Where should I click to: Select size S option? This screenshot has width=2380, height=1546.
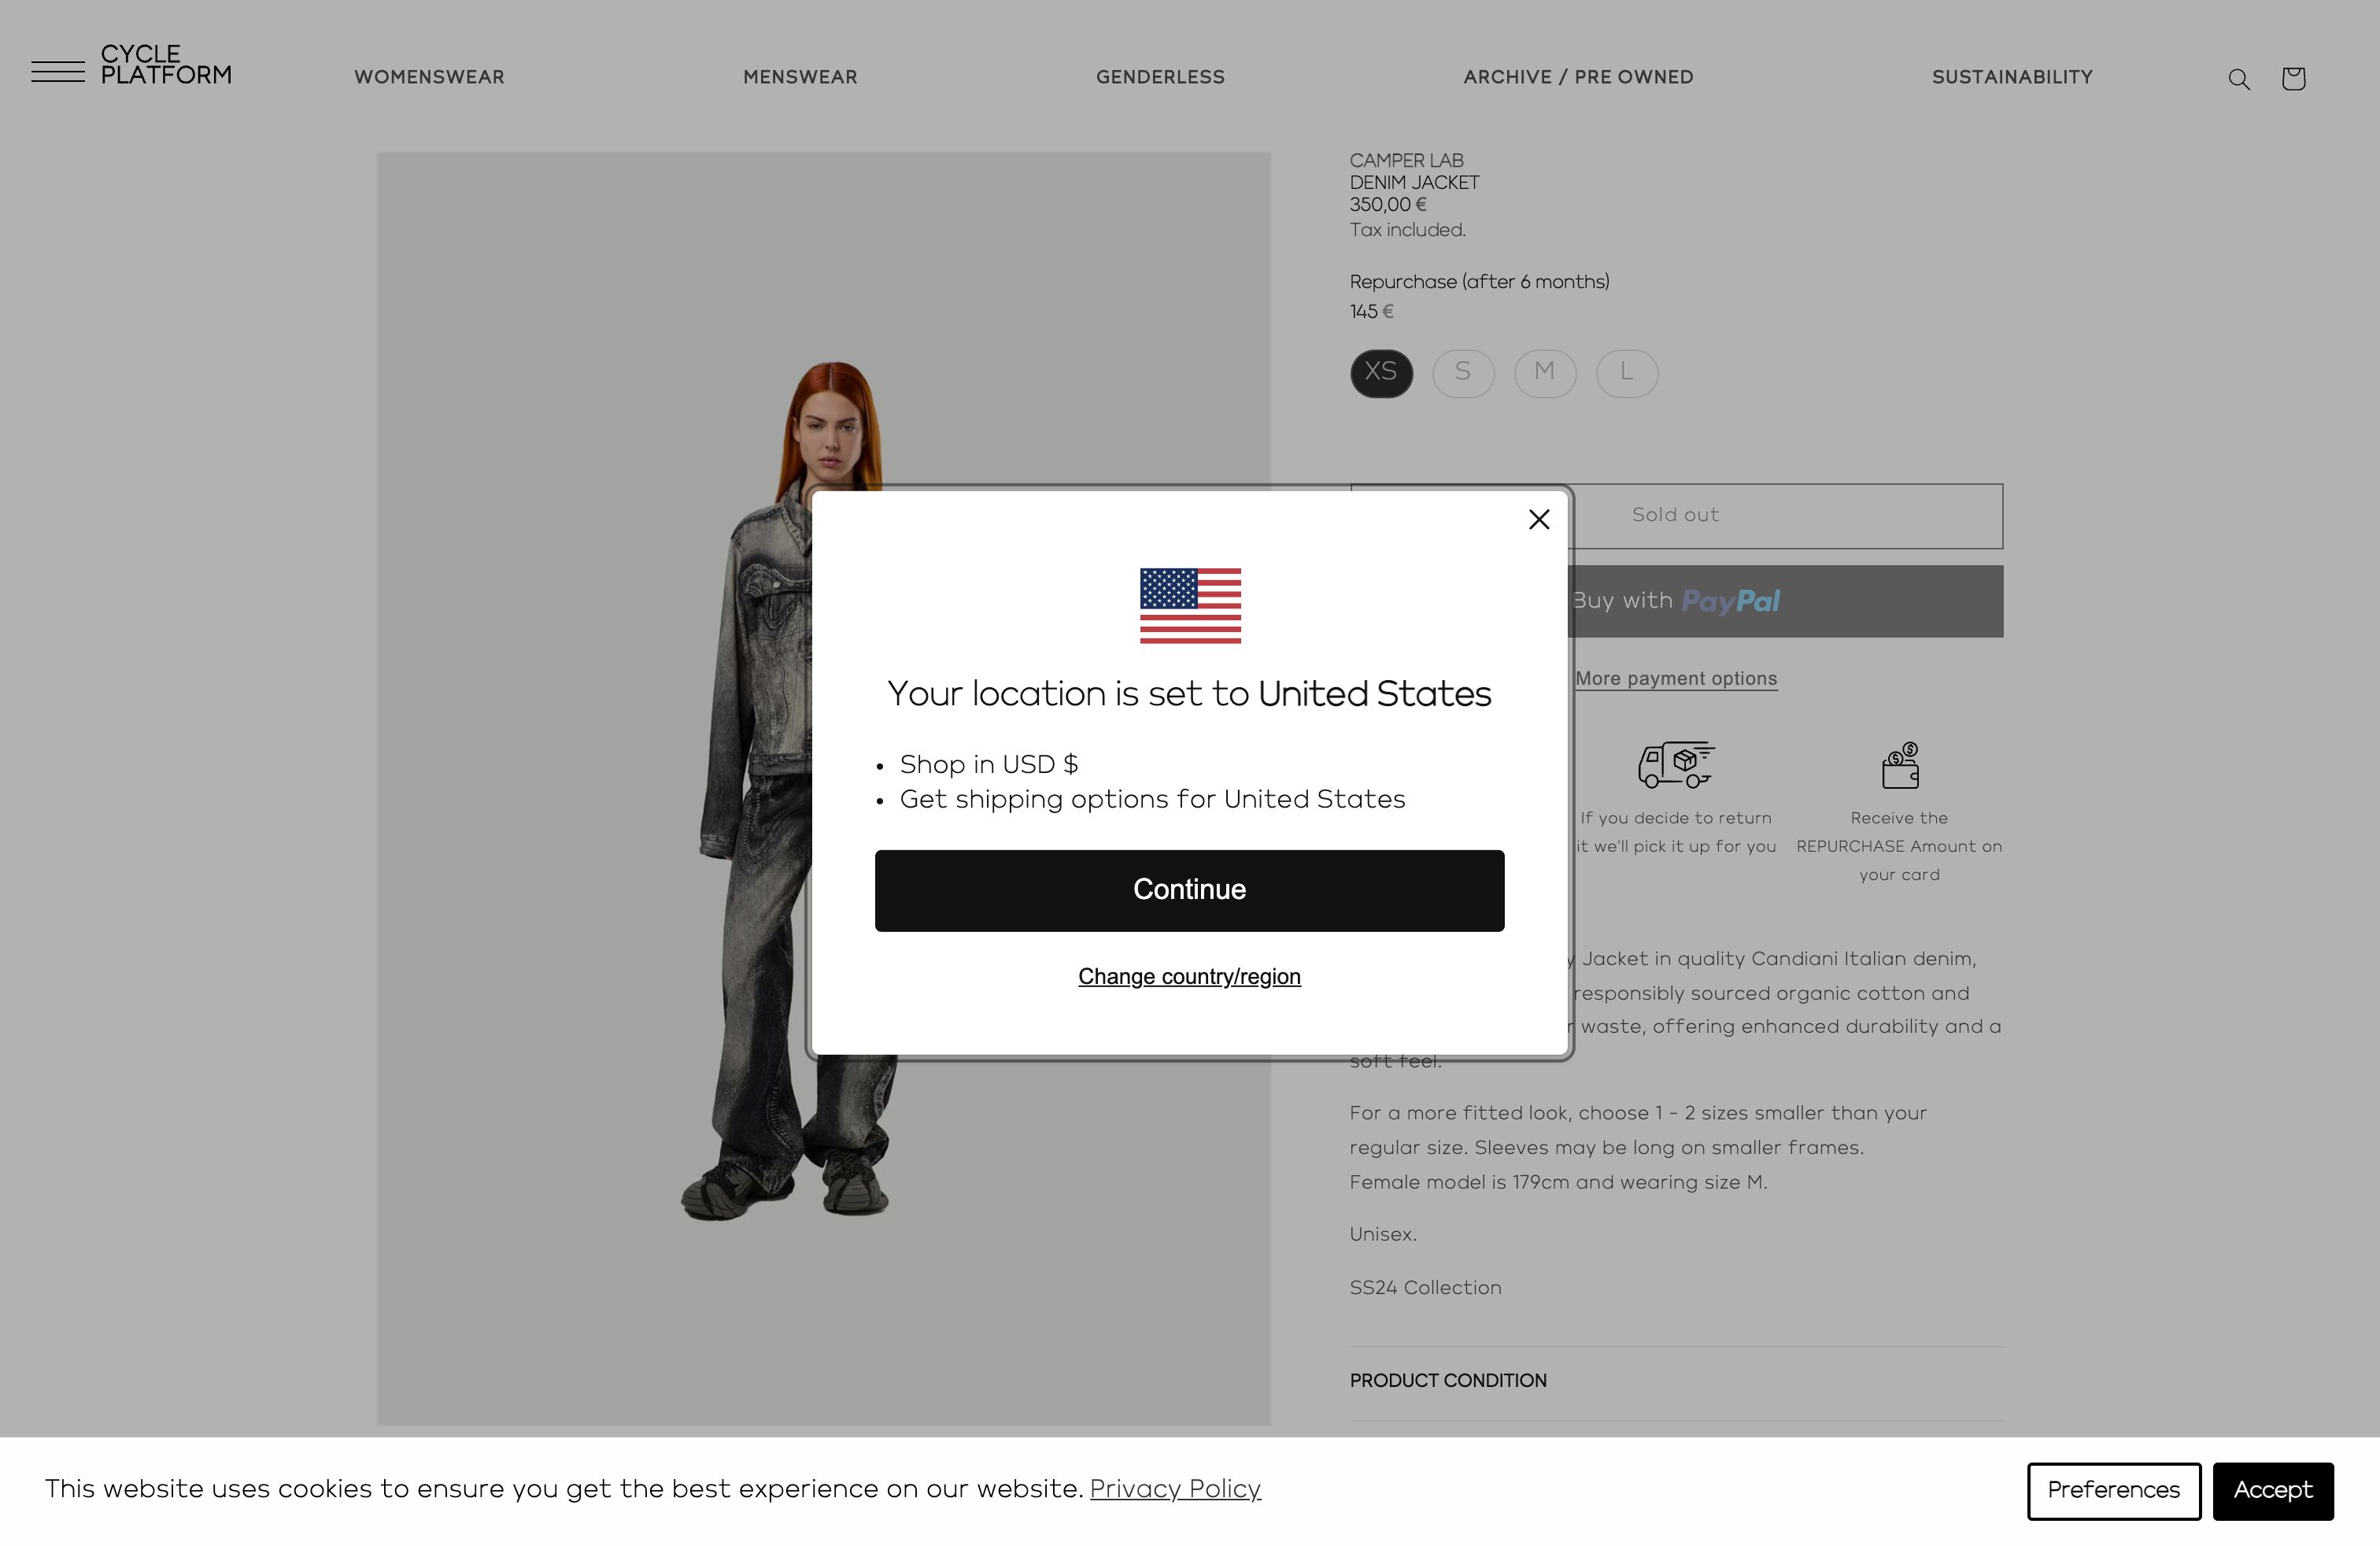(1463, 373)
